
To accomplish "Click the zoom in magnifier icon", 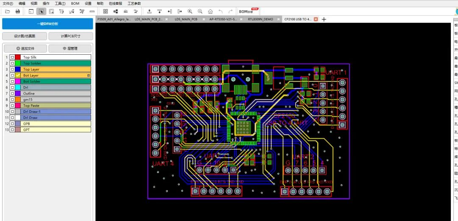I will pos(190,11).
